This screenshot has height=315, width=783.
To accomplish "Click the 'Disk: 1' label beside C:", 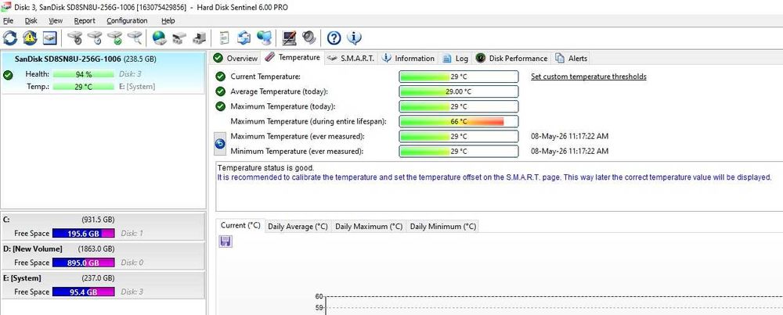I will click(x=132, y=233).
